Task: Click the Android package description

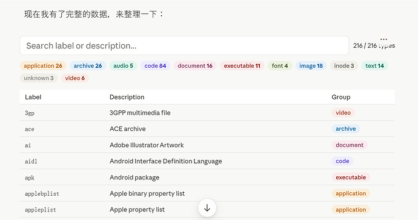Action: pyautogui.click(x=134, y=178)
